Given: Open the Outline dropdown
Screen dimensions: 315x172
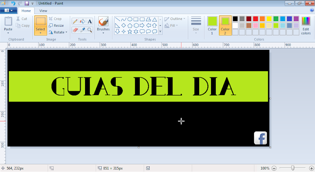Looking at the screenshot, I should [174, 19].
